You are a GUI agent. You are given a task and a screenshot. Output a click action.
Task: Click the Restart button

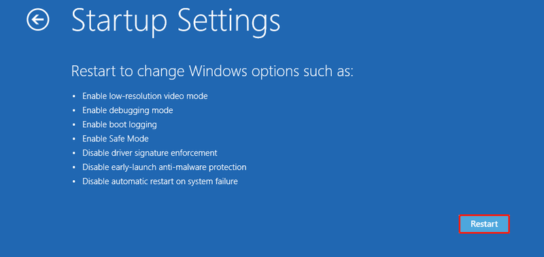(484, 224)
